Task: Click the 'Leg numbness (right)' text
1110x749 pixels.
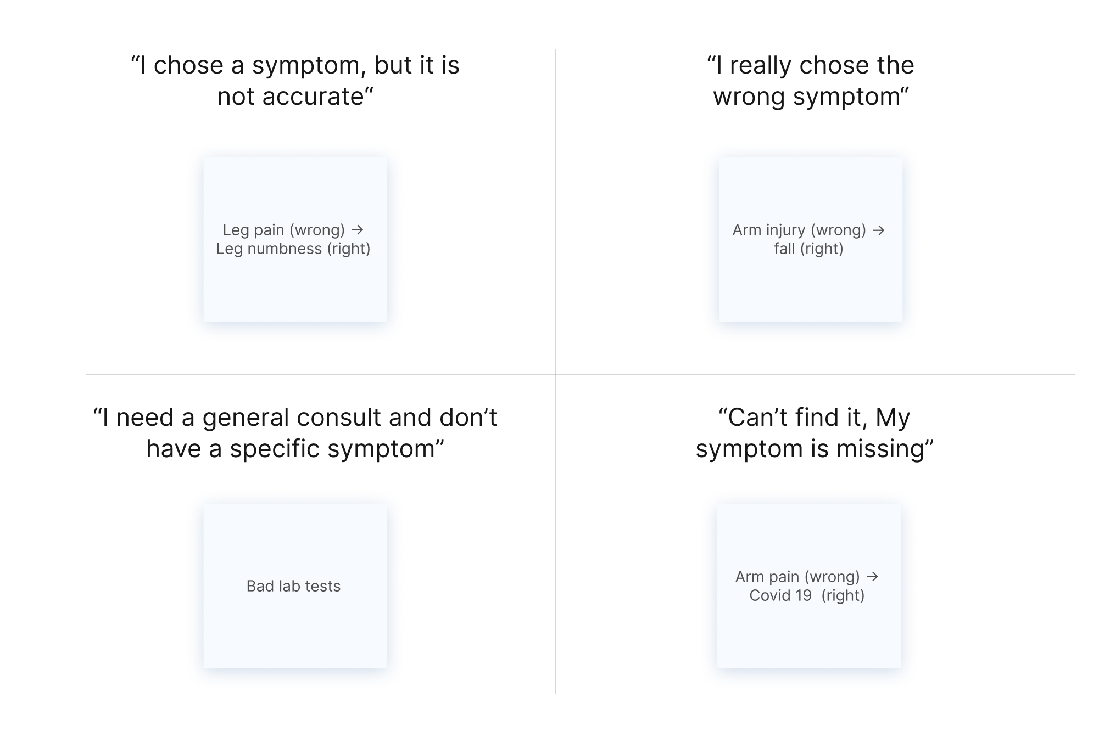Action: pyautogui.click(x=293, y=249)
